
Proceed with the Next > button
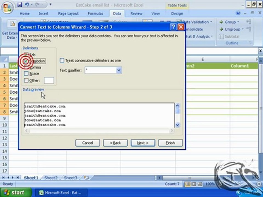143,143
